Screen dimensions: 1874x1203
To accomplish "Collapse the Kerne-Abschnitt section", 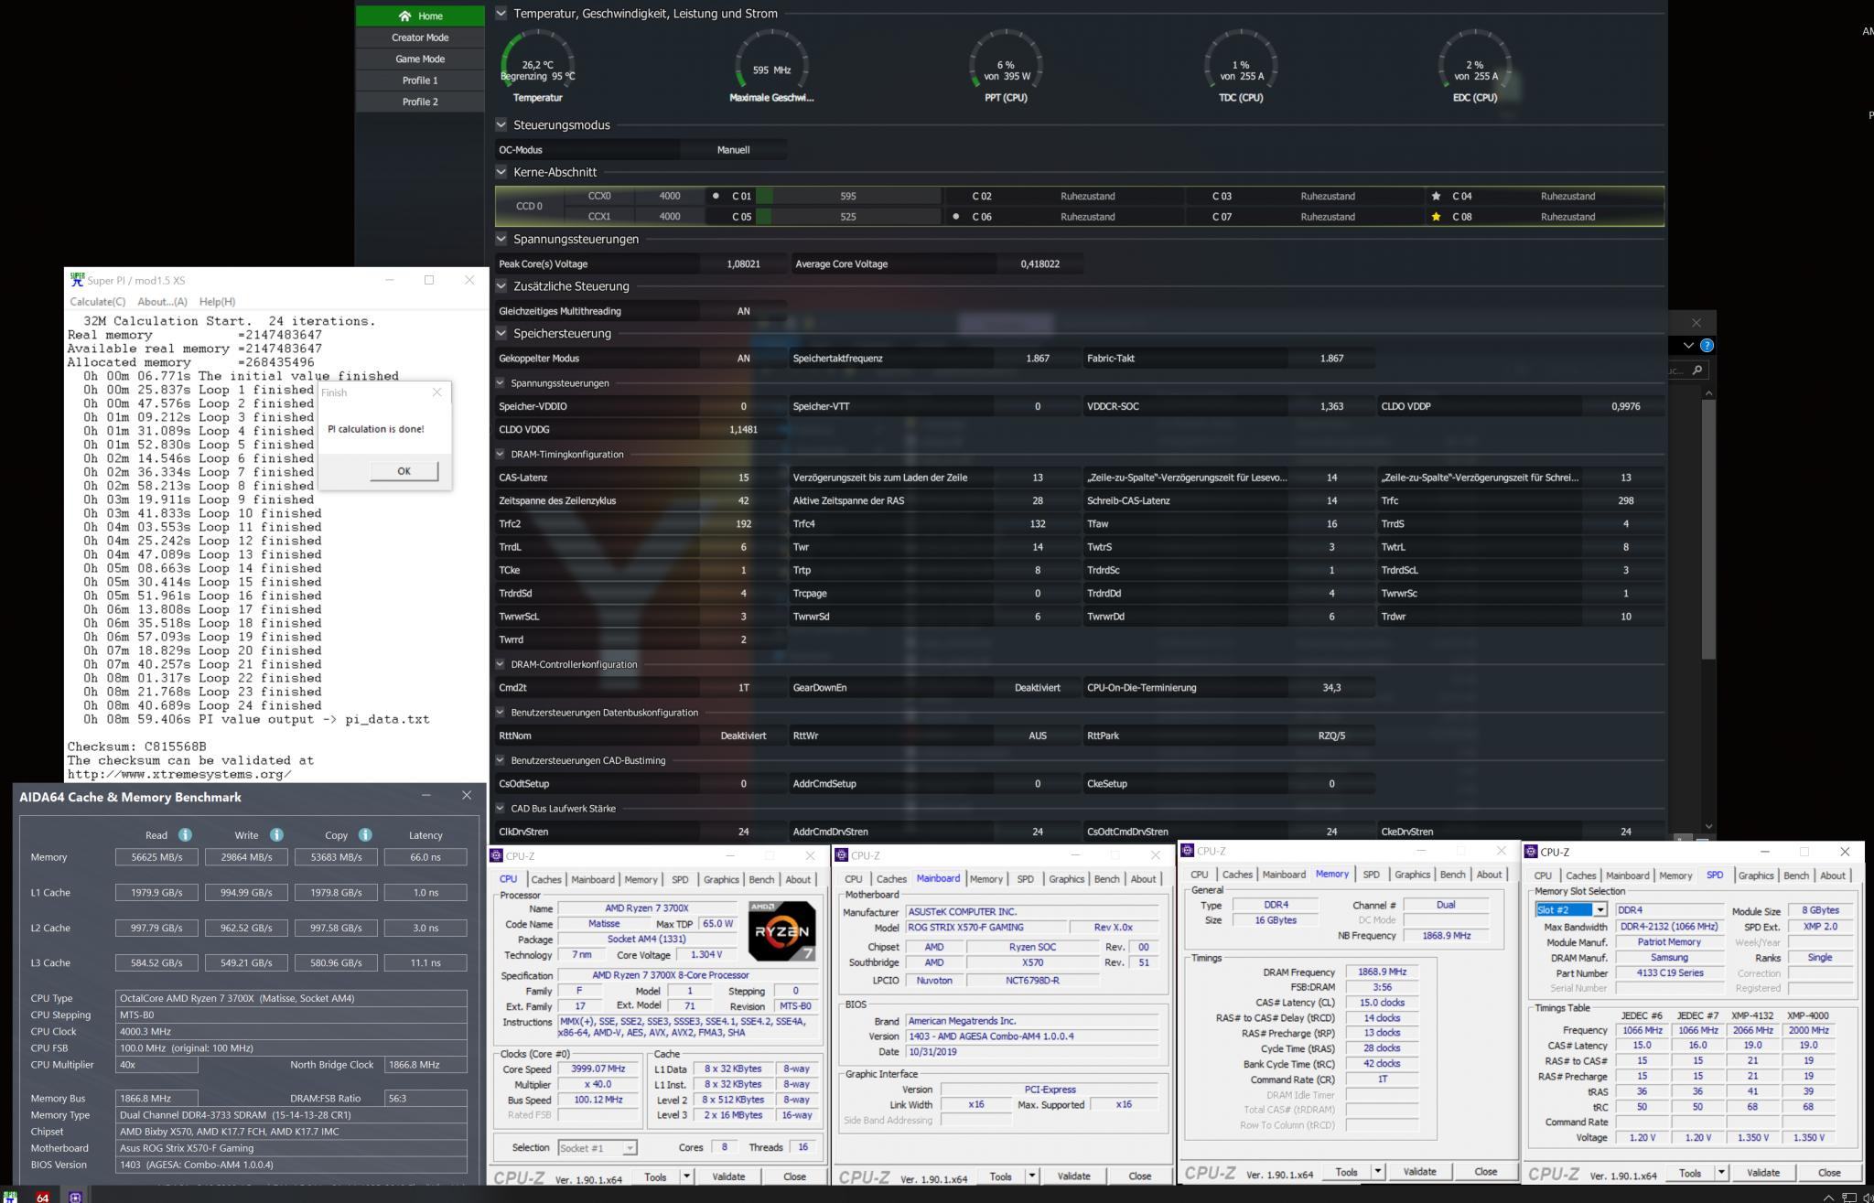I will click(x=501, y=172).
